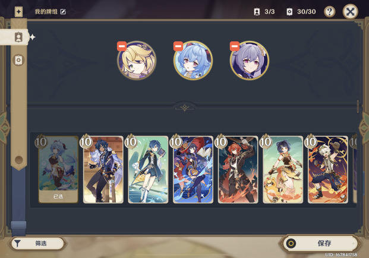Select the Diluc character card
Image resolution: width=369 pixels, height=258 pixels.
238,169
